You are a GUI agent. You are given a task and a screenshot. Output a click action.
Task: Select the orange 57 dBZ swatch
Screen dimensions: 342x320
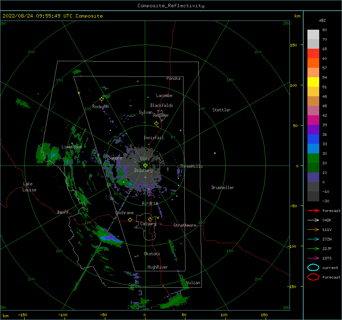313,63
